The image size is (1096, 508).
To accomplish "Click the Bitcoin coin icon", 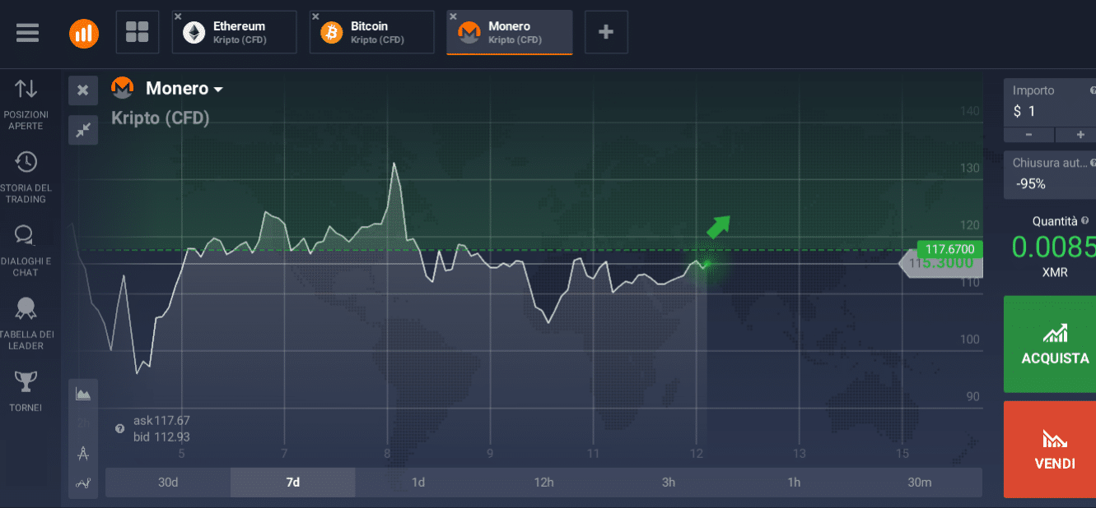I will click(332, 33).
